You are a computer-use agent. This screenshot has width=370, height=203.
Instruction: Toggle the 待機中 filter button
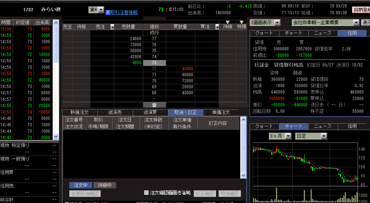point(105,185)
